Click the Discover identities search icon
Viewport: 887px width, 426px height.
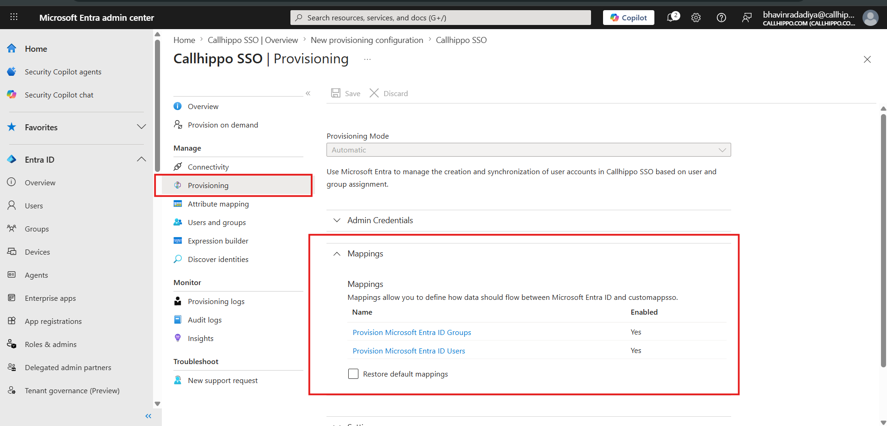[178, 259]
